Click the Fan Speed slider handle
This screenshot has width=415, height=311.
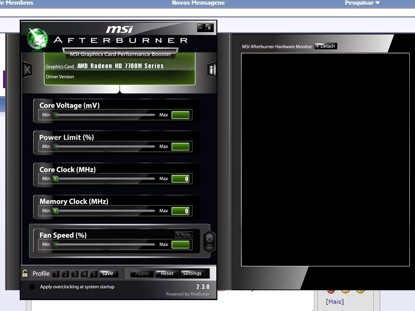(56, 245)
